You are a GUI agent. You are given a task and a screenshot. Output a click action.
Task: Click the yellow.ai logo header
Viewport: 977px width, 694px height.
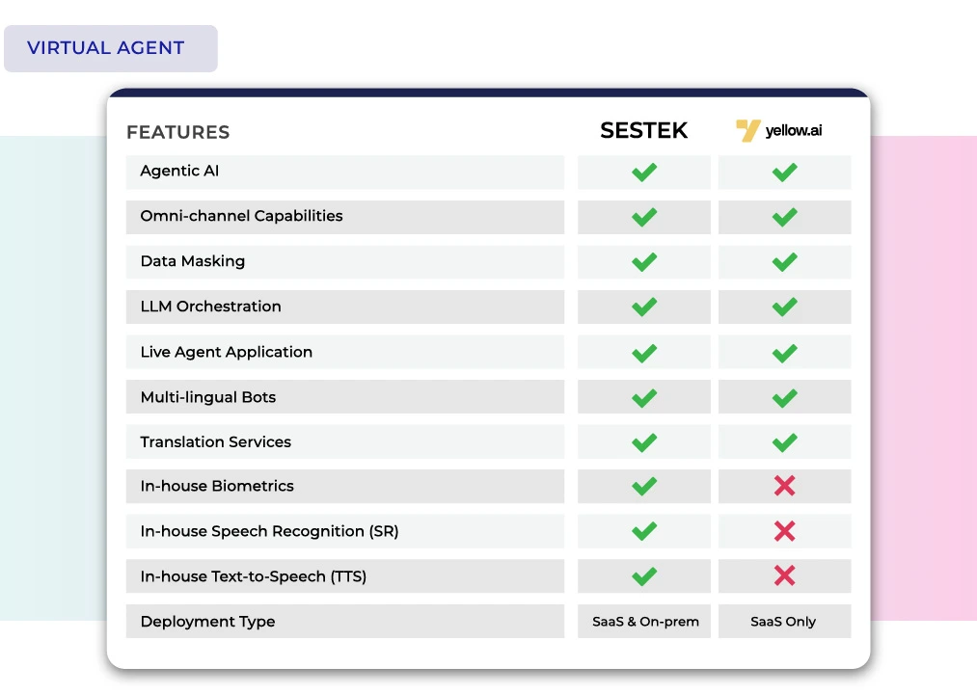tap(779, 131)
